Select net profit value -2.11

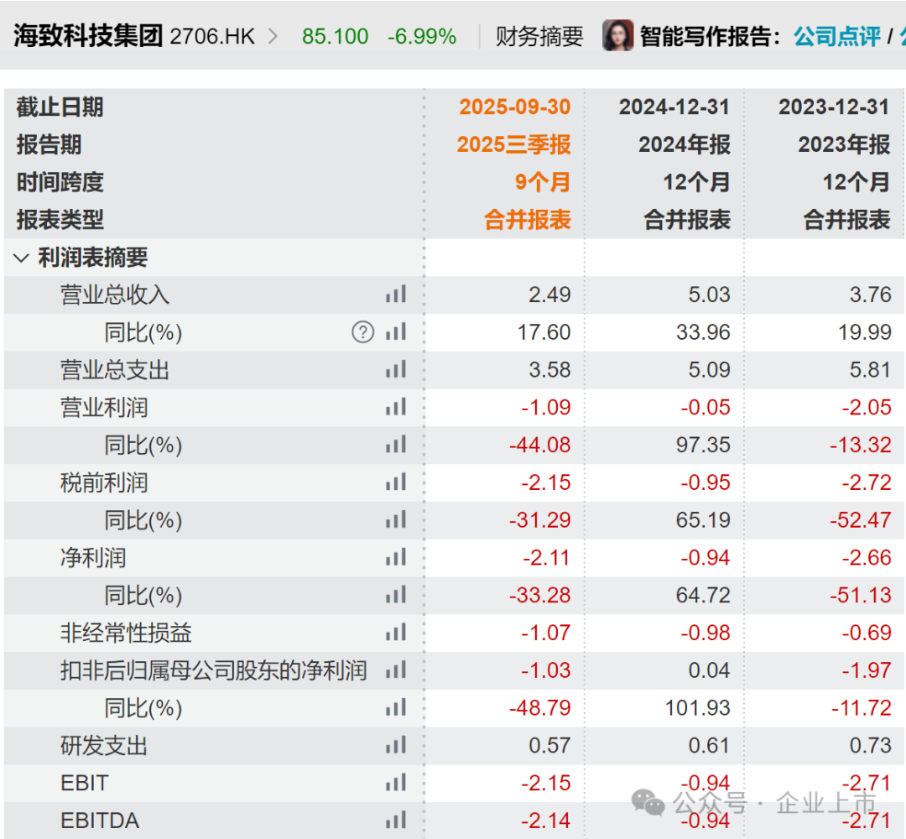pyautogui.click(x=547, y=558)
